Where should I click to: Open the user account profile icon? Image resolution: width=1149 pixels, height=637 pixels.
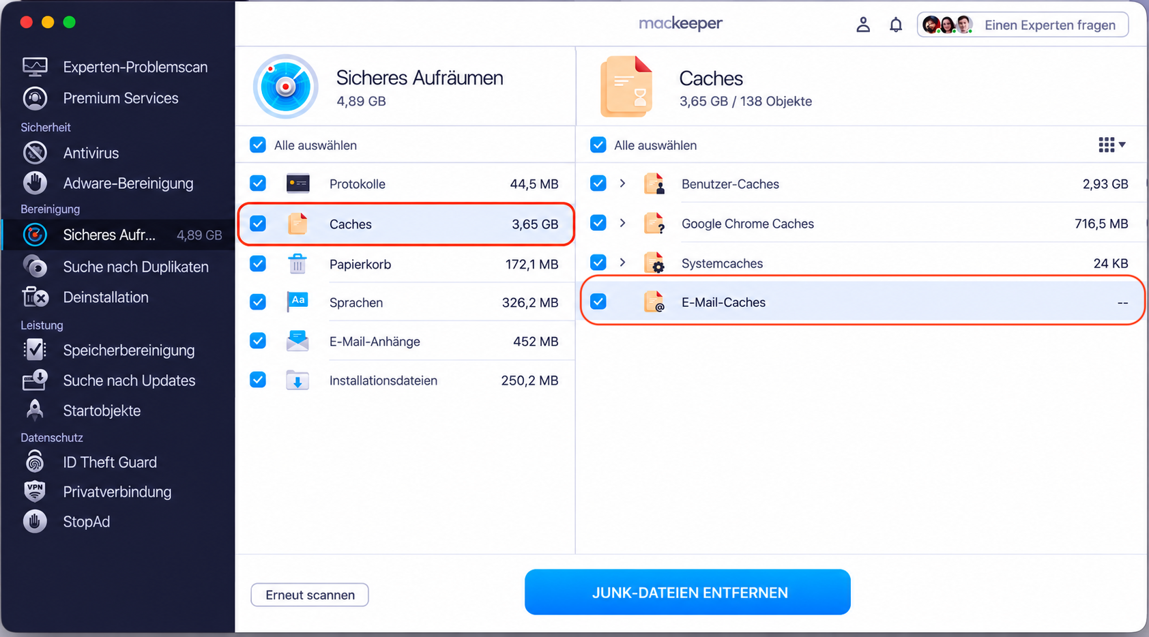(863, 25)
